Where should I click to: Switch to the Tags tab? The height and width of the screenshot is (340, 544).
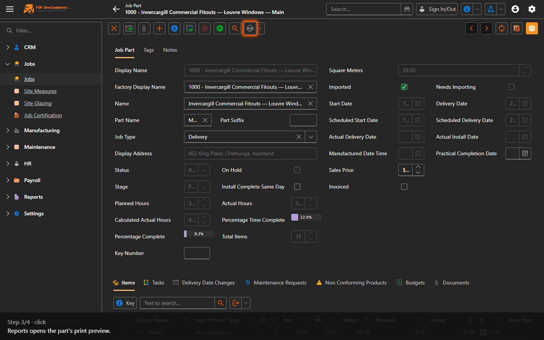[x=148, y=50]
